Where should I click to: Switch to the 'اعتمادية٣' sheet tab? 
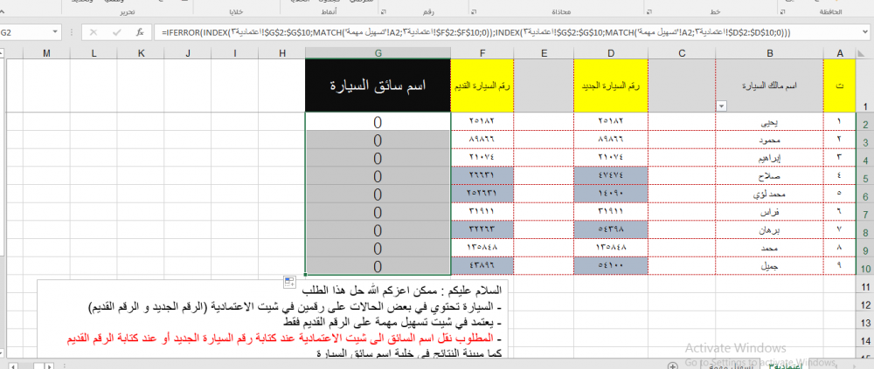(786, 366)
